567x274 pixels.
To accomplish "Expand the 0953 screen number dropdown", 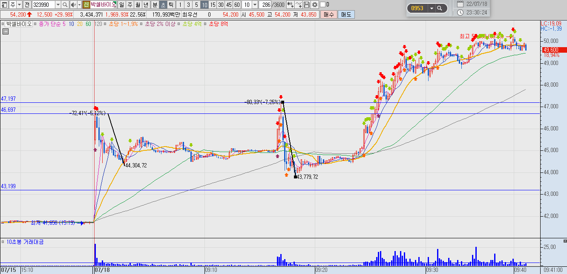I will click(431, 8).
